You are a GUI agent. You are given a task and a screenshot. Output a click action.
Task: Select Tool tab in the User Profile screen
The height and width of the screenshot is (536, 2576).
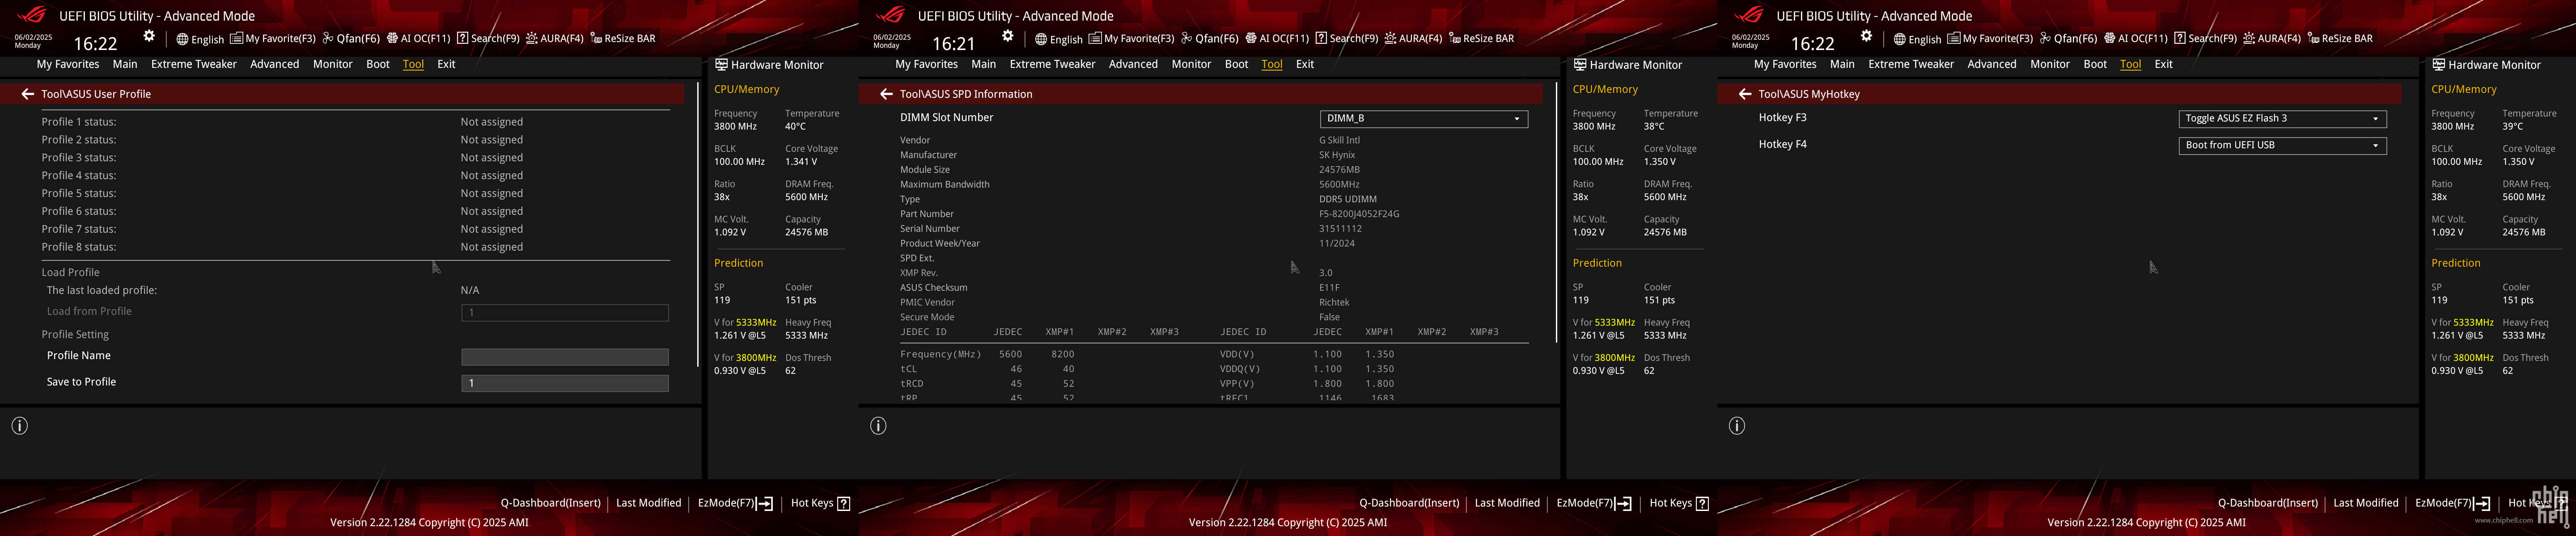[x=413, y=64]
